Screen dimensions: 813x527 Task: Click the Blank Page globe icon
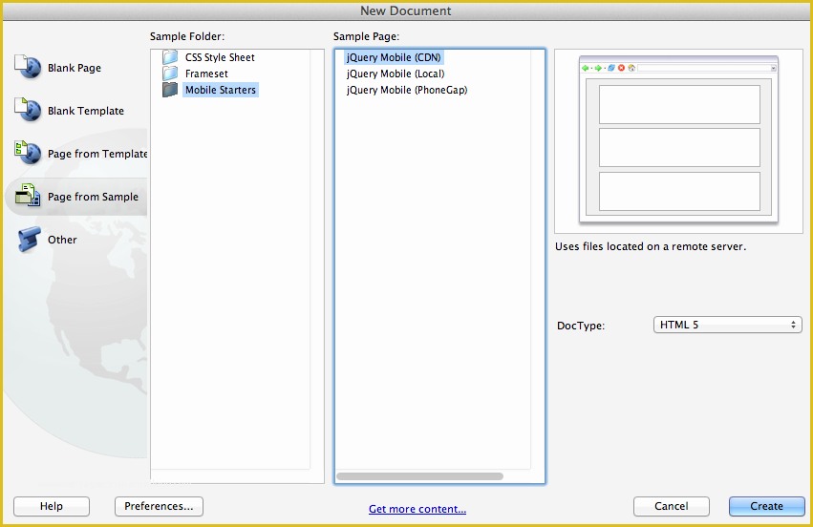[28, 68]
